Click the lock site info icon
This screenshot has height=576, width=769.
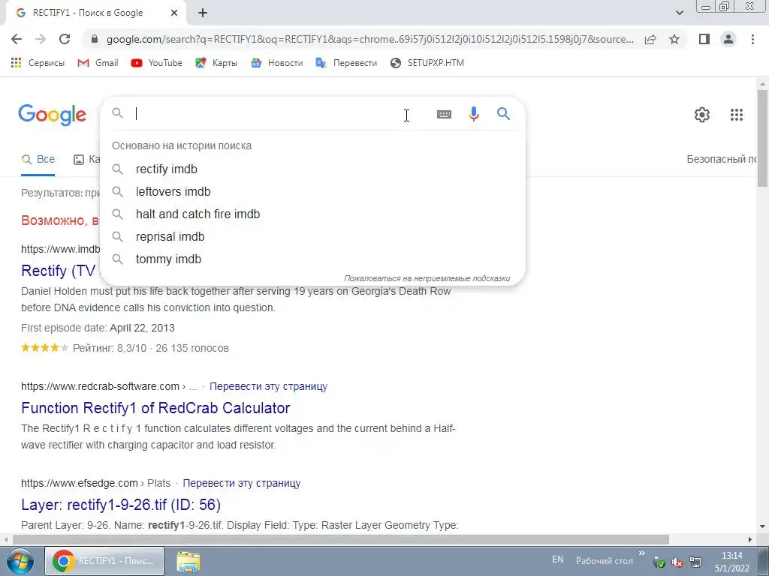[95, 39]
